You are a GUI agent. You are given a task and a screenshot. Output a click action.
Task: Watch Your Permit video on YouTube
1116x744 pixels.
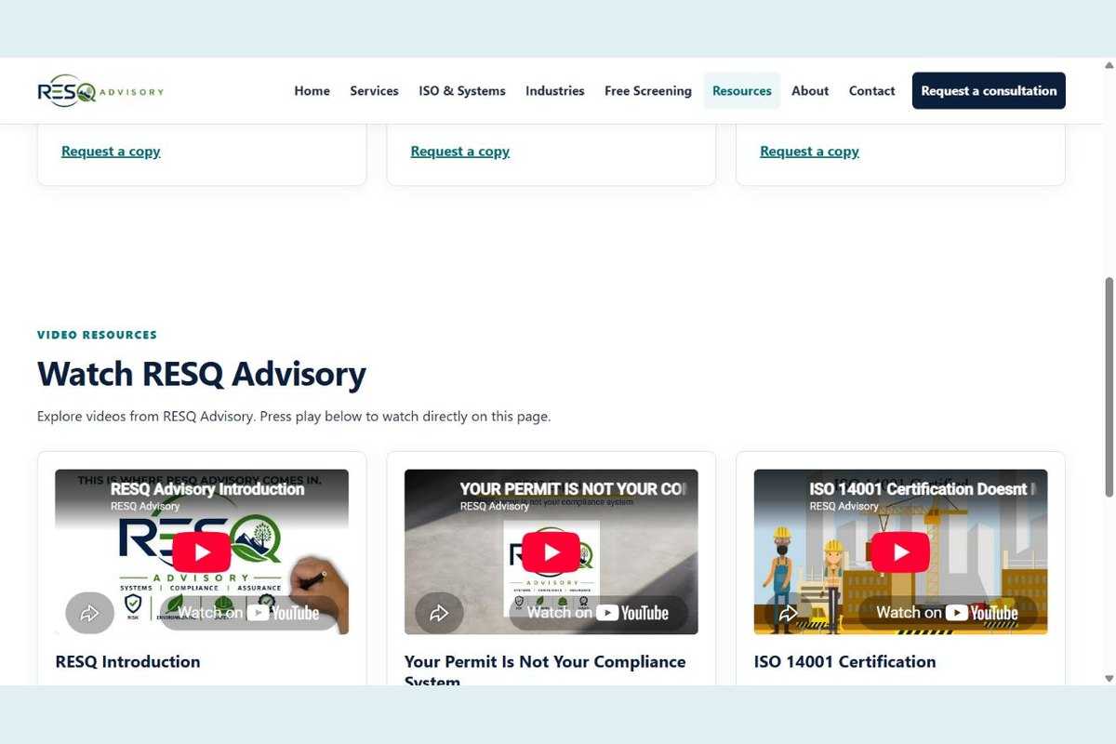click(598, 613)
